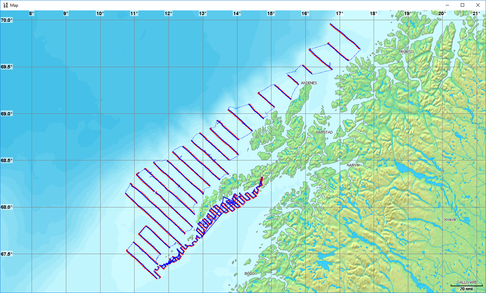Select the TROMSO city label on map
The image size is (486, 293).
pos(406,52)
